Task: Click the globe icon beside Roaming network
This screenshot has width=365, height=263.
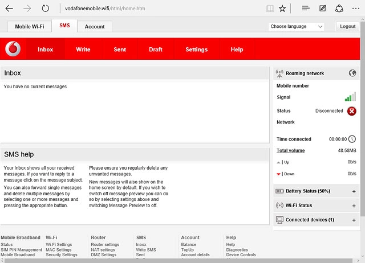Action: pos(352,73)
